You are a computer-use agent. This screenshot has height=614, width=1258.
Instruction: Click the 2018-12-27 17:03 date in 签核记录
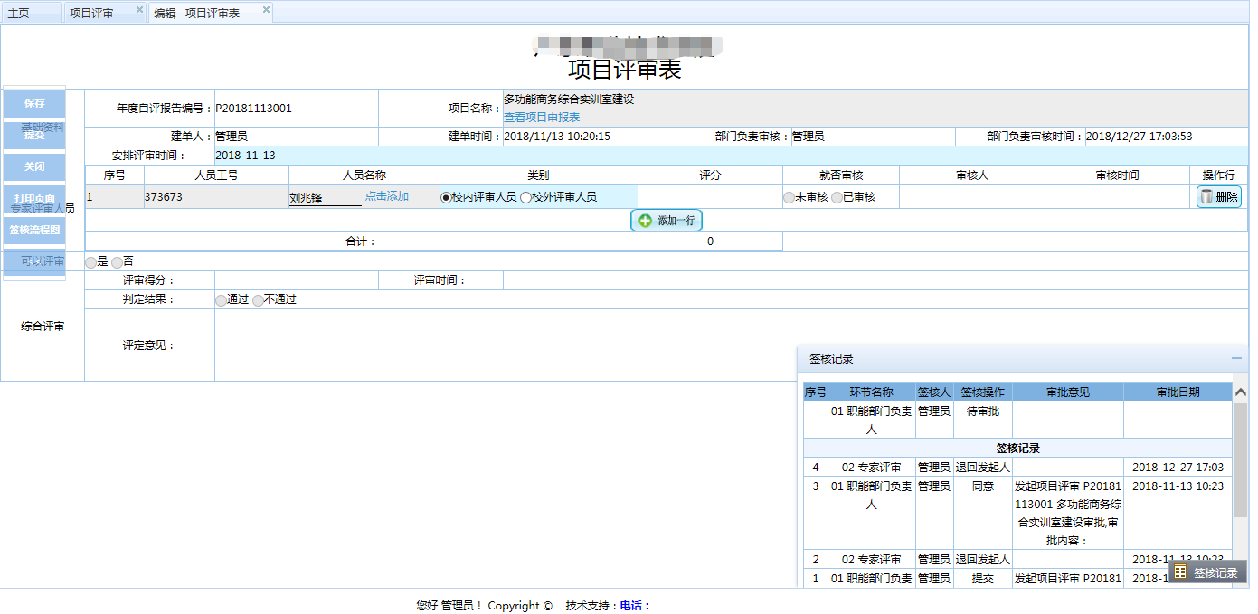[x=1178, y=468]
